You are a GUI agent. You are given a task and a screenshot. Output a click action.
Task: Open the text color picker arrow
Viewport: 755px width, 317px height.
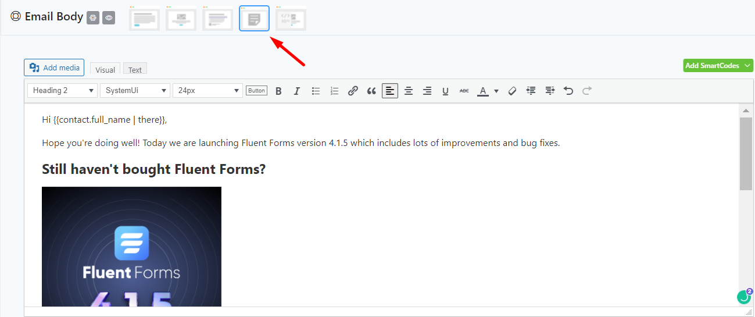click(496, 91)
